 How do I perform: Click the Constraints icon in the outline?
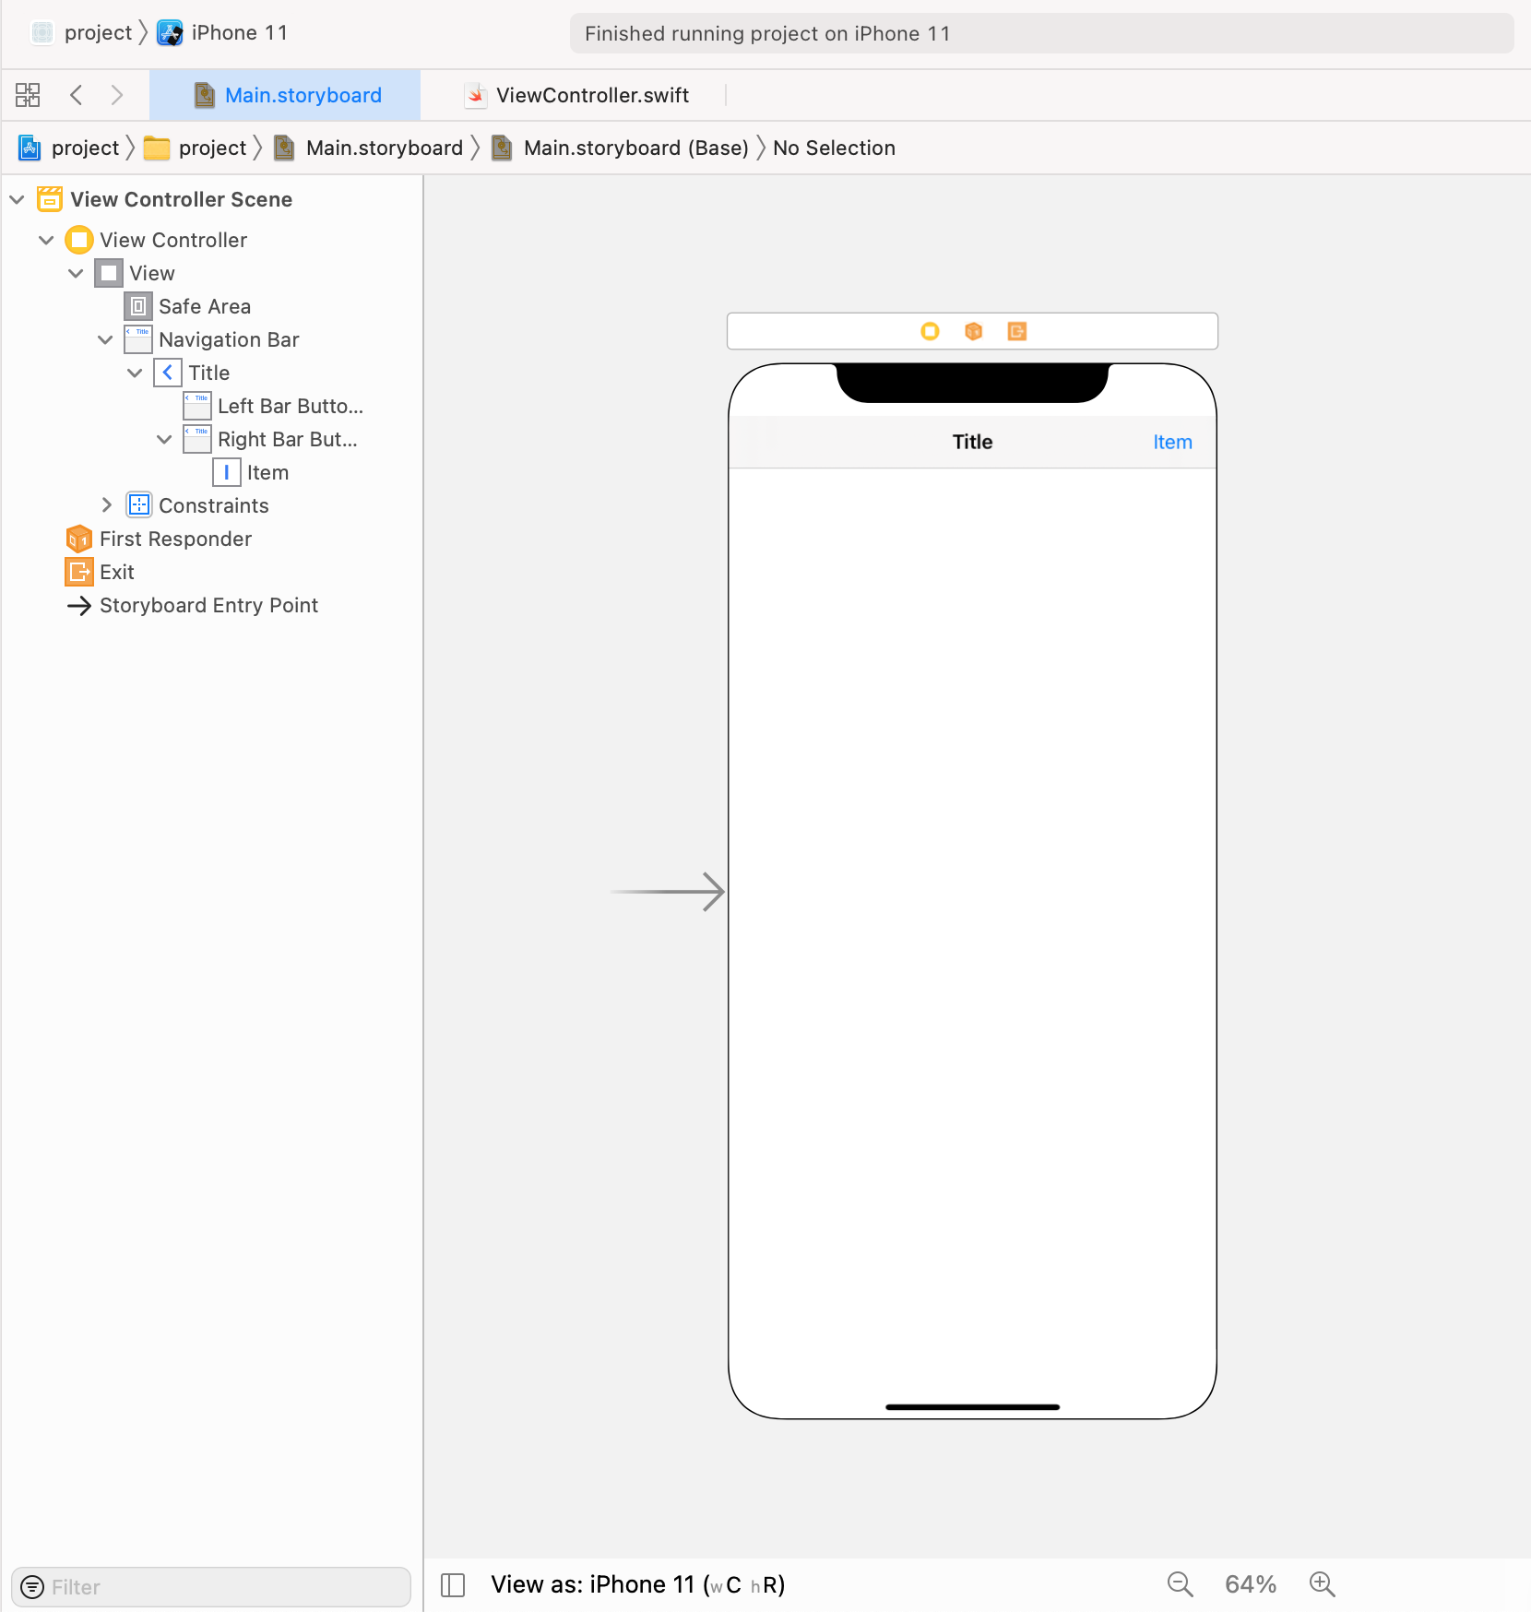138,505
